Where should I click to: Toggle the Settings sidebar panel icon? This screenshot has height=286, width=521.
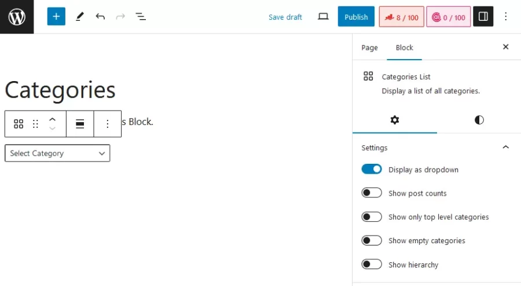point(483,16)
